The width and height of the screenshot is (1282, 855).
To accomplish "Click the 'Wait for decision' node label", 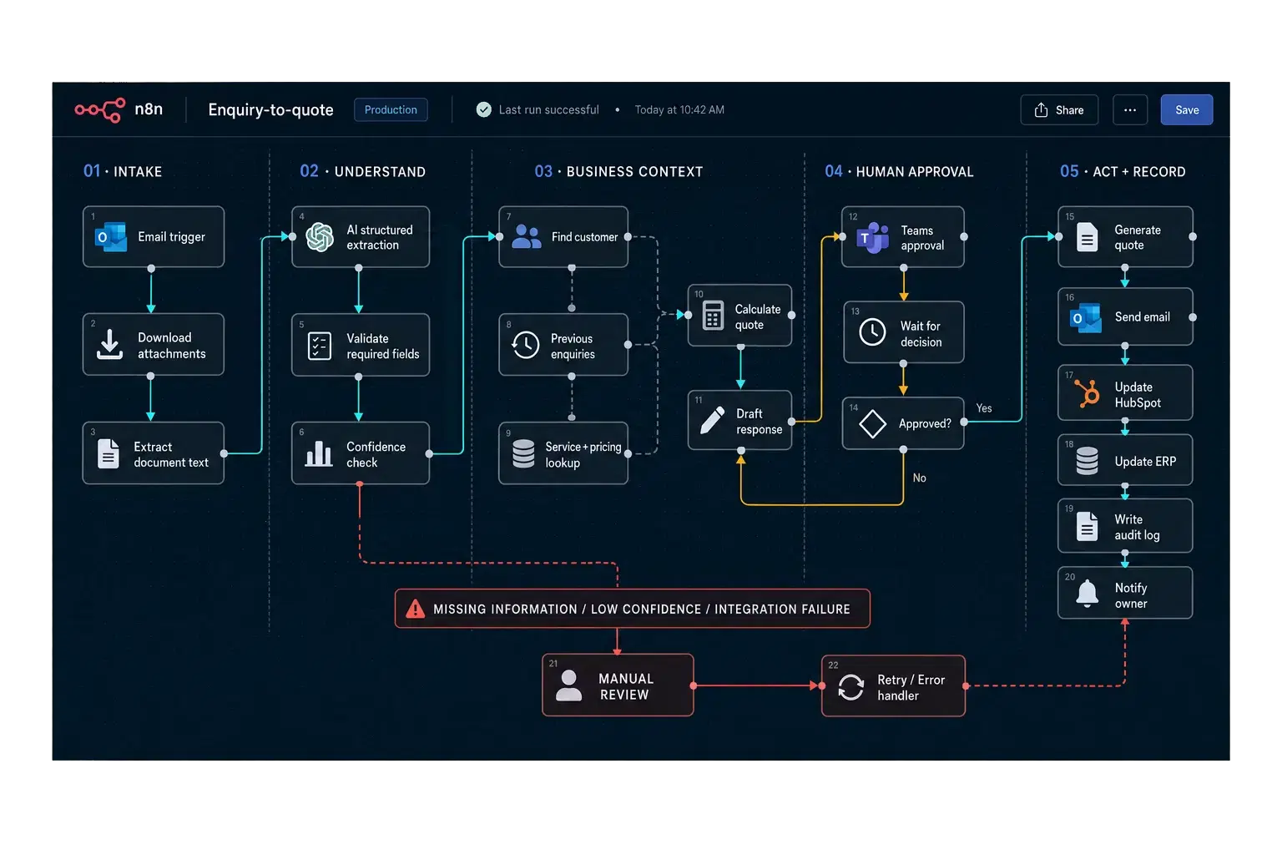I will [x=921, y=334].
